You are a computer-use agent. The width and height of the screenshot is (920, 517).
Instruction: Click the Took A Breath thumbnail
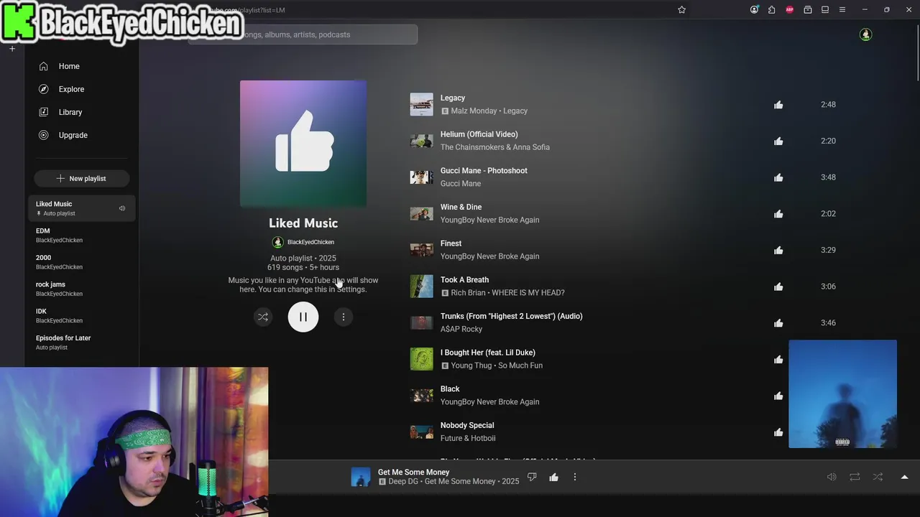pyautogui.click(x=422, y=286)
